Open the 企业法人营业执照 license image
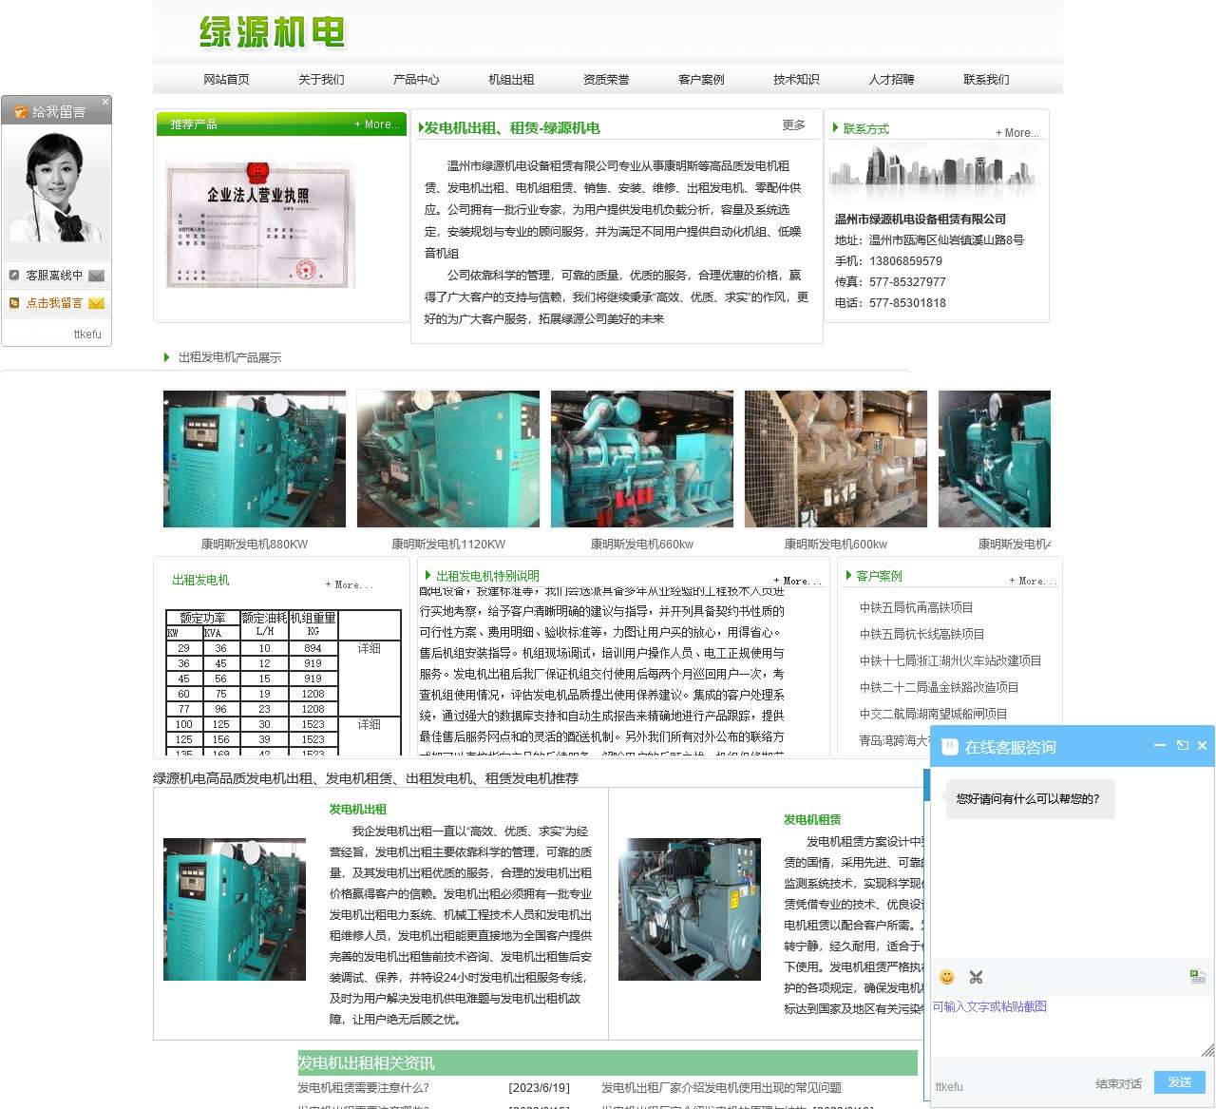This screenshot has height=1109, width=1216. click(x=260, y=226)
